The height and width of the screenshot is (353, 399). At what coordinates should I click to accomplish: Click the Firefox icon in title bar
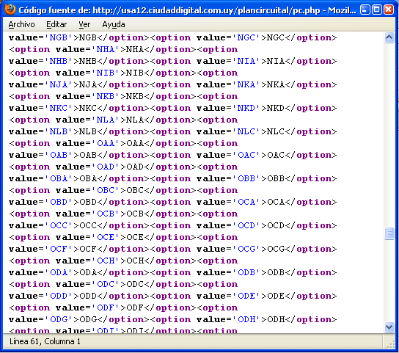point(10,10)
